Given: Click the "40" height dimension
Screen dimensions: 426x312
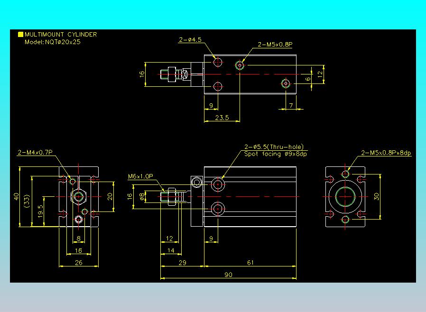Looking at the screenshot, I should coord(16,196).
